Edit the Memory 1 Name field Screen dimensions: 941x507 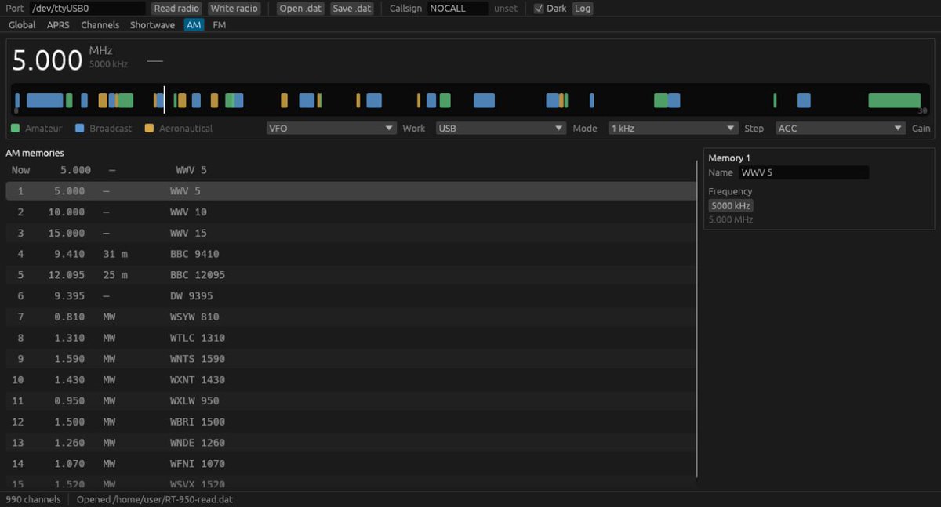[x=804, y=172]
